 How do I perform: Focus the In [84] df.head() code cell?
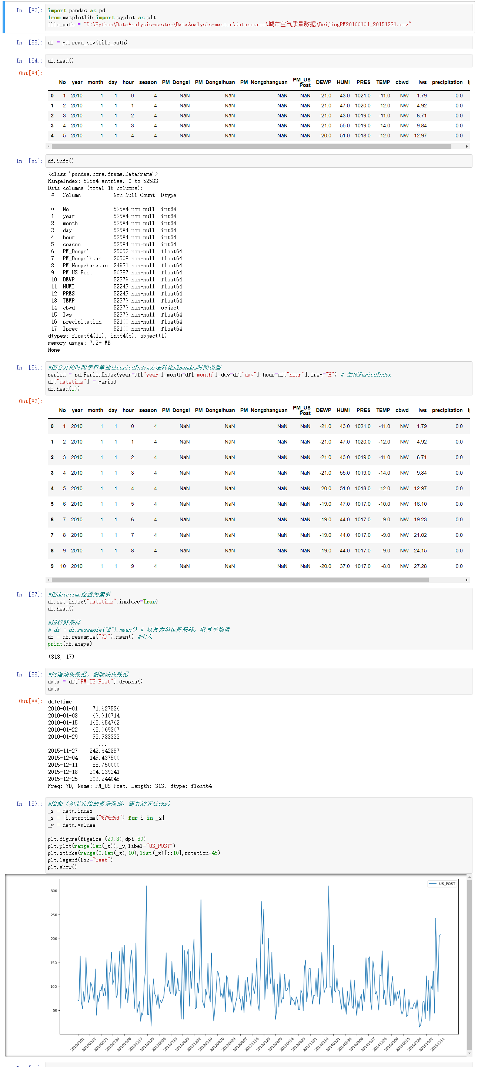(259, 61)
